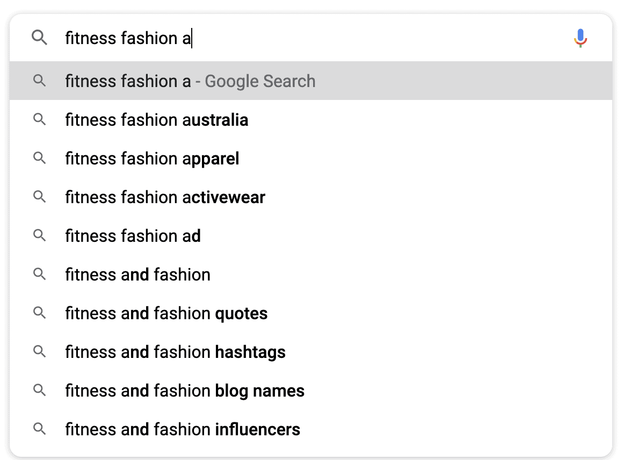Pick the 'fitness and fashion quotes' suggestion

(166, 313)
